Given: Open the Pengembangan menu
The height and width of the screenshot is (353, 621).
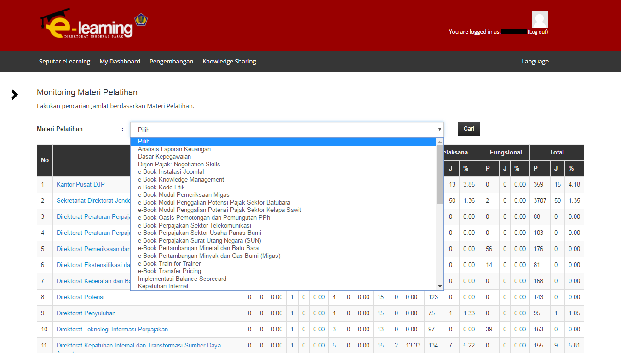Looking at the screenshot, I should 171,61.
